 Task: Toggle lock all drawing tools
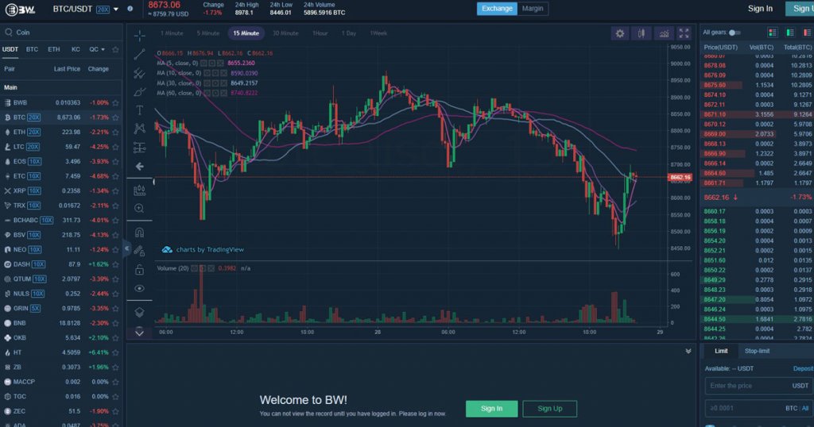(139, 270)
